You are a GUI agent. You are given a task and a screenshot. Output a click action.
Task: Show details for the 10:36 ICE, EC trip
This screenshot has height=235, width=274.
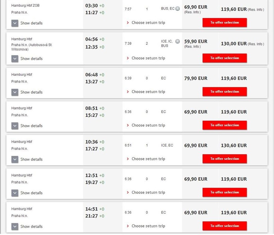(x=15, y=159)
